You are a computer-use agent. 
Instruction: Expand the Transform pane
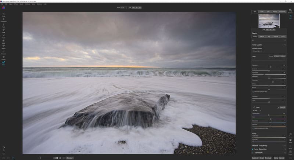point(258,153)
